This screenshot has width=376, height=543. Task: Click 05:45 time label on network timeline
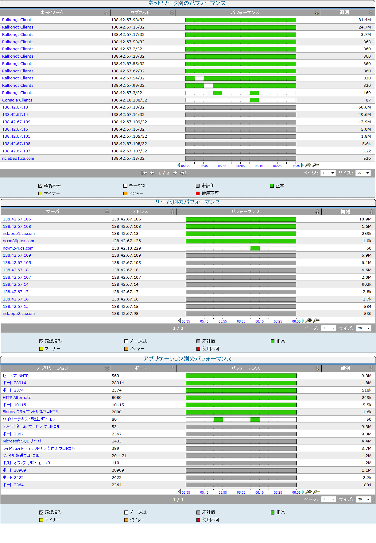tap(204, 166)
